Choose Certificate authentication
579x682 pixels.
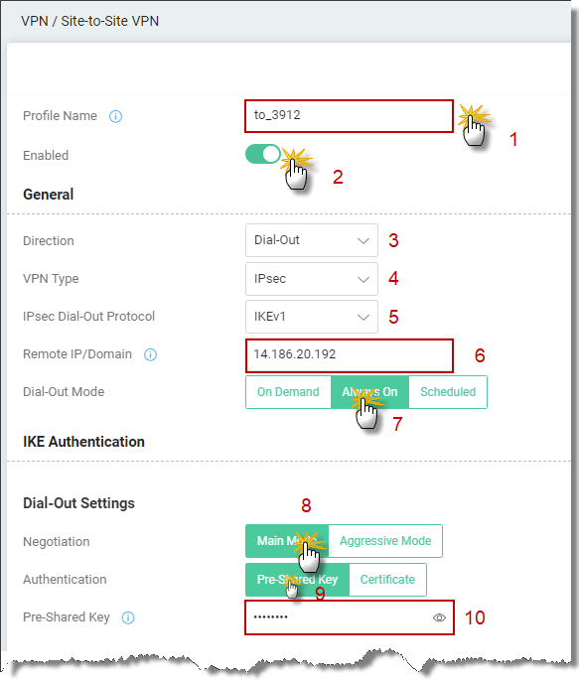[387, 580]
